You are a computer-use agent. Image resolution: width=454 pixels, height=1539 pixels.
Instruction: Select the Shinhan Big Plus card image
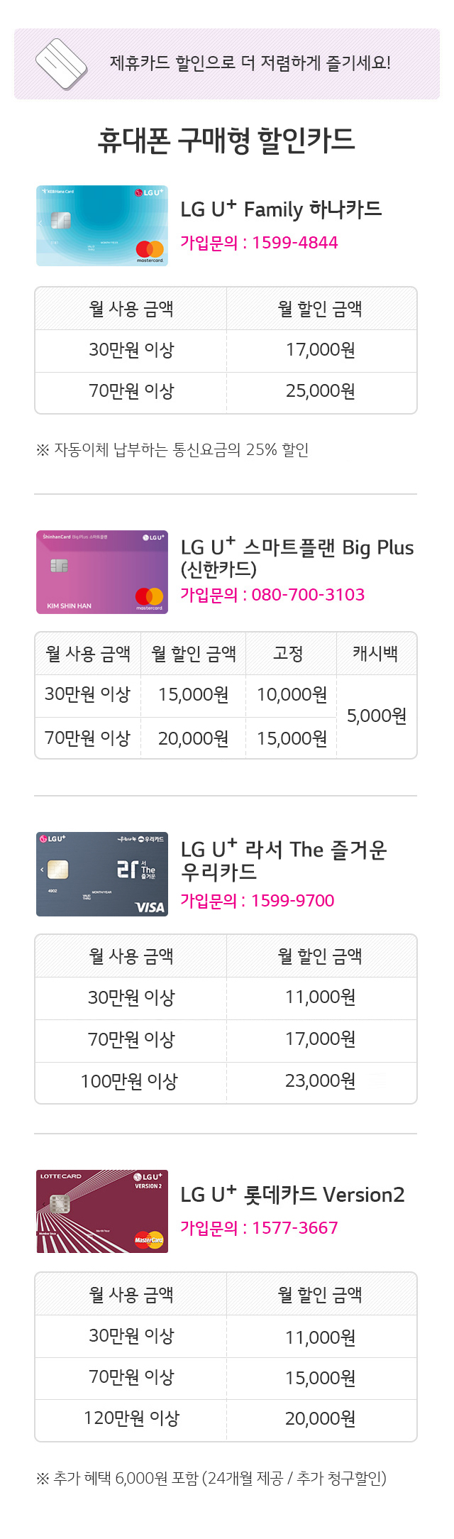click(x=102, y=571)
